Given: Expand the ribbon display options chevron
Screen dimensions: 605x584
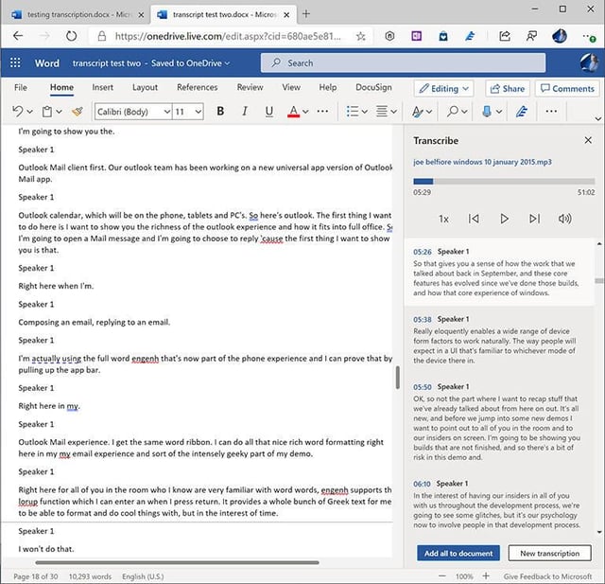Looking at the screenshot, I should click(x=598, y=118).
